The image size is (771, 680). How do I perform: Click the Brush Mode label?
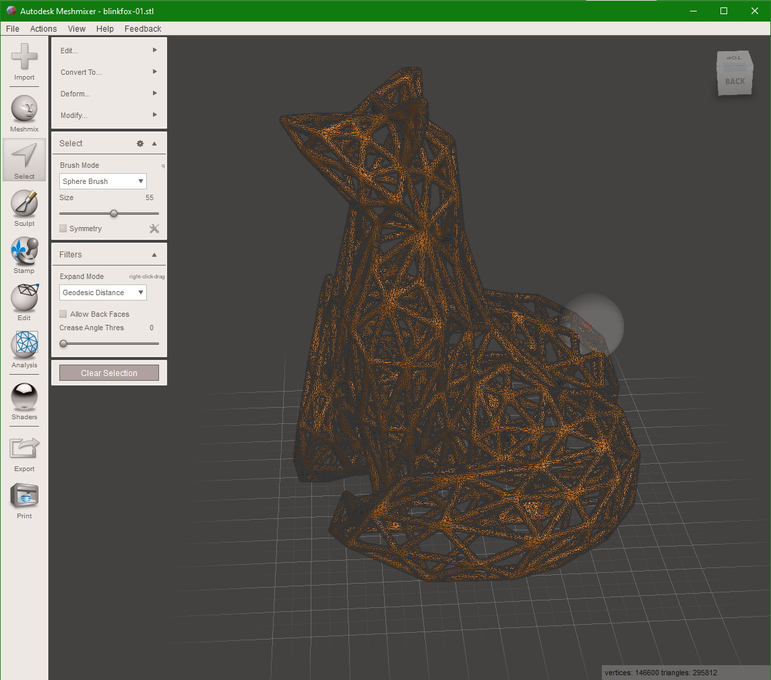pos(79,165)
